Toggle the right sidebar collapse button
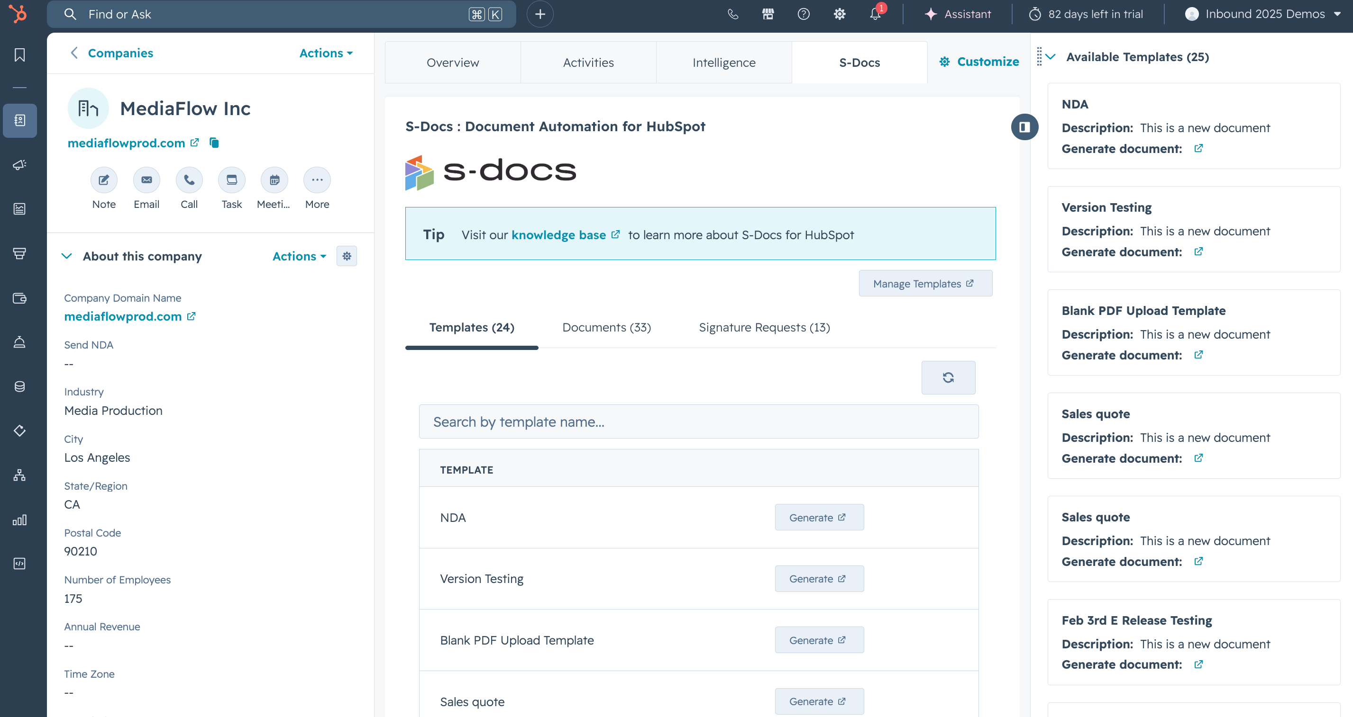The width and height of the screenshot is (1353, 717). 1025,127
